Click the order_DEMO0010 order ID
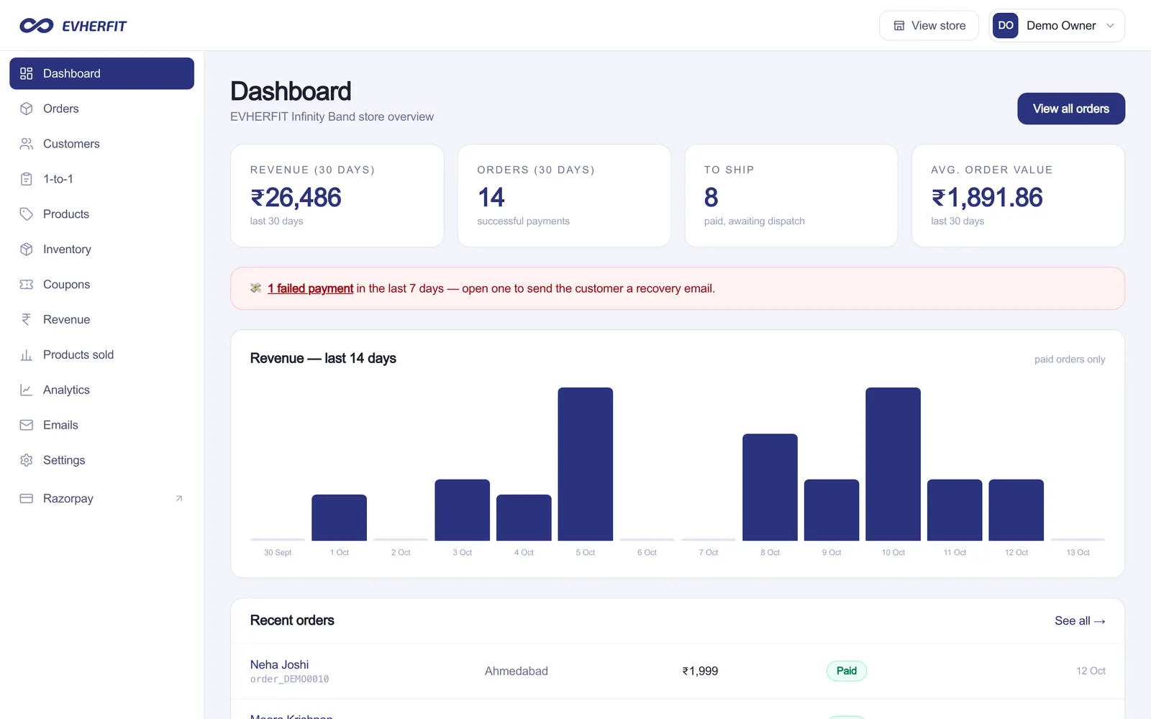Screen dimensions: 1151x719 point(290,679)
